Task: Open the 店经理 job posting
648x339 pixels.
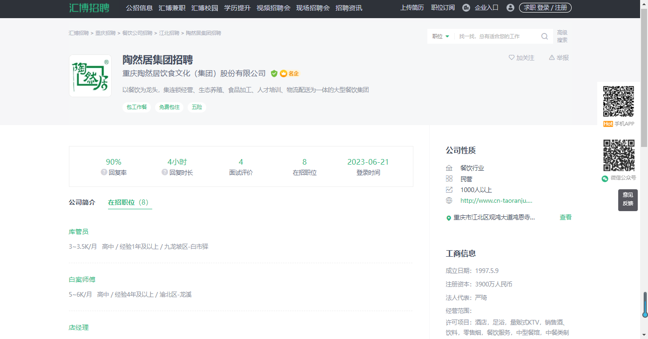Action: [x=79, y=327]
